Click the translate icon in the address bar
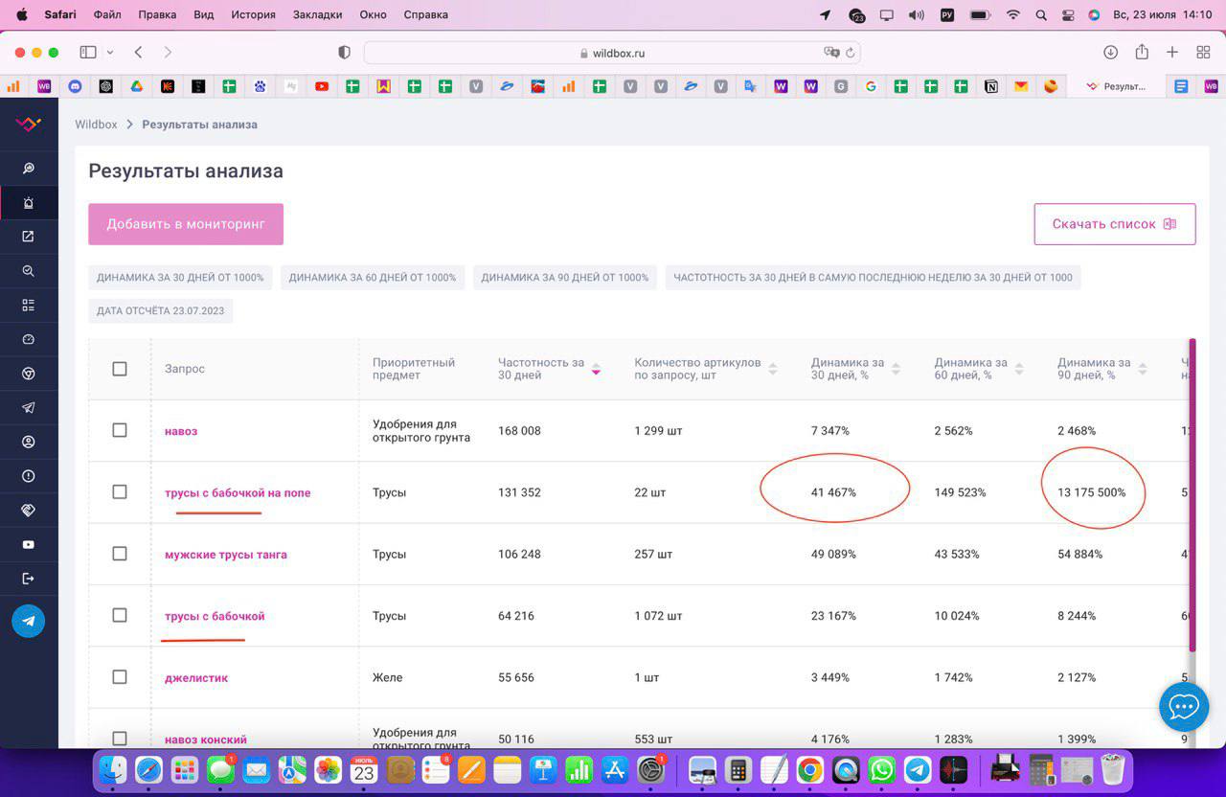1226x797 pixels. pos(832,53)
